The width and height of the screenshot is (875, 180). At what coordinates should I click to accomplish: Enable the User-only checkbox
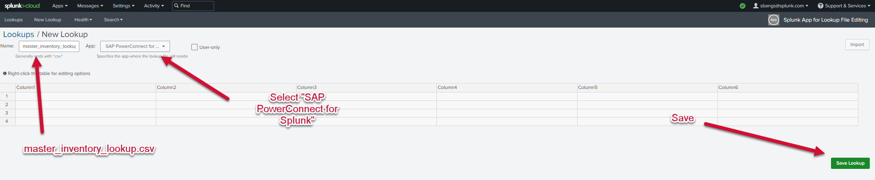[x=194, y=47]
